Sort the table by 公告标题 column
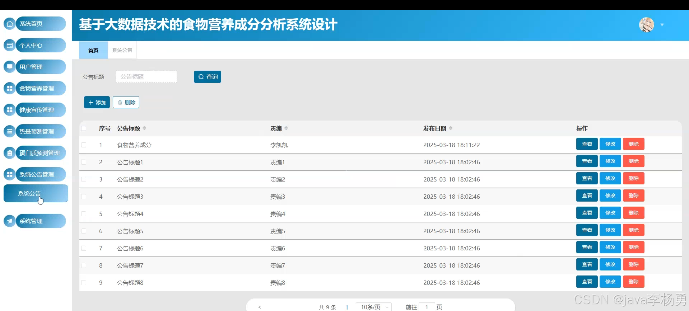689x311 pixels. (144, 128)
